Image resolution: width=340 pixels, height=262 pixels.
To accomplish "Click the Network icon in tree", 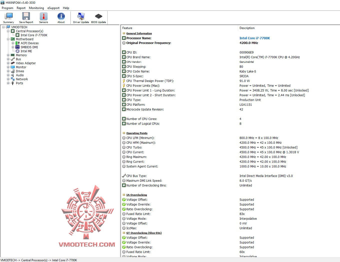I will 13,79.
